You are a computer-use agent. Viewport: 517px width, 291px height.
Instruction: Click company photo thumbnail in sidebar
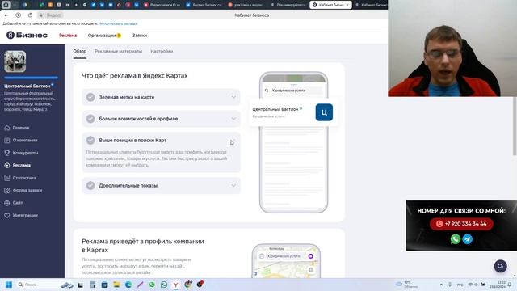[x=15, y=61]
